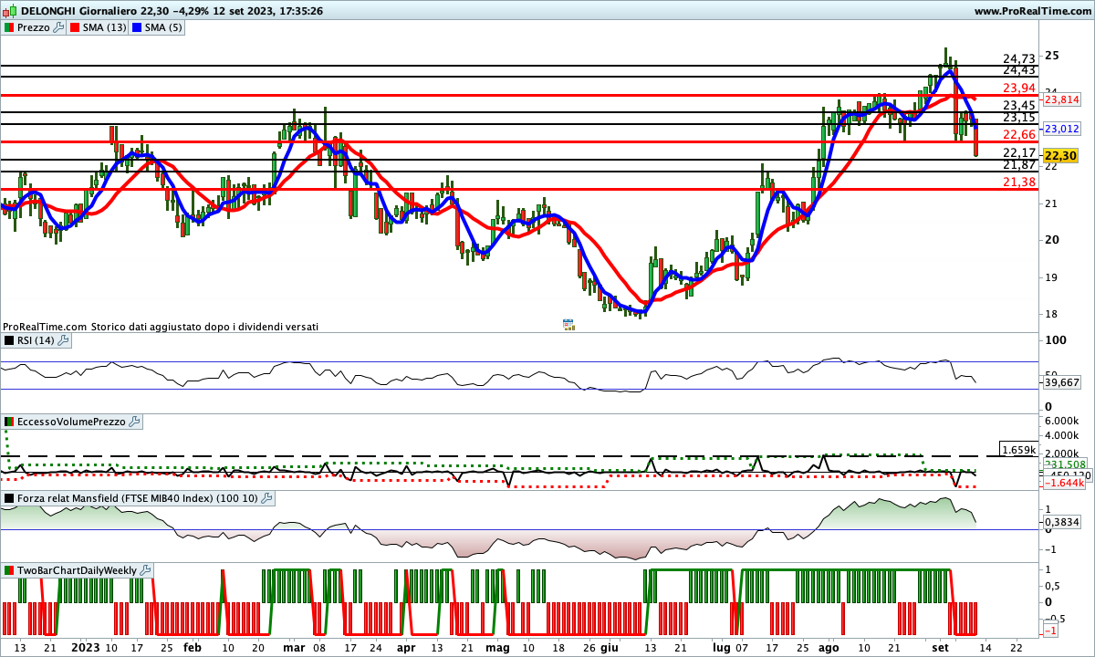Screen dimensions: 1095x657
Task: Click the Forza relat Mansfield color swatch
Action: [9, 498]
